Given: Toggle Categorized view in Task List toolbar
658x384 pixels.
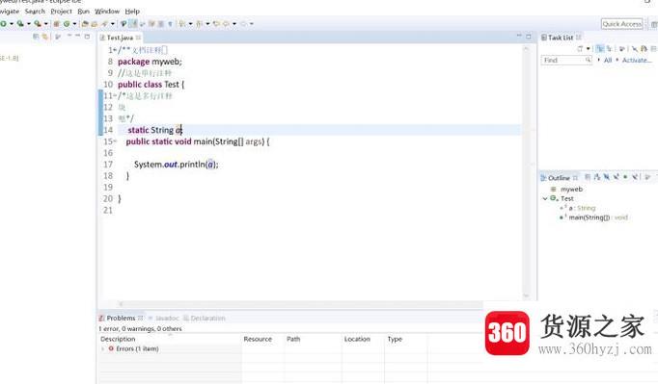Looking at the screenshot, I should point(600,49).
